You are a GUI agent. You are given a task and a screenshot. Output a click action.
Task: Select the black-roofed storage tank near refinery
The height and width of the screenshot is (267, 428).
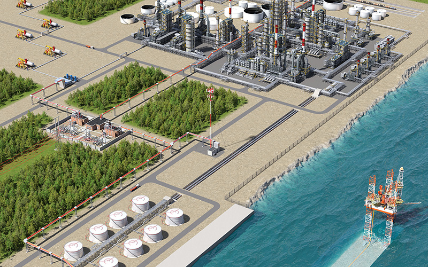(128, 19)
